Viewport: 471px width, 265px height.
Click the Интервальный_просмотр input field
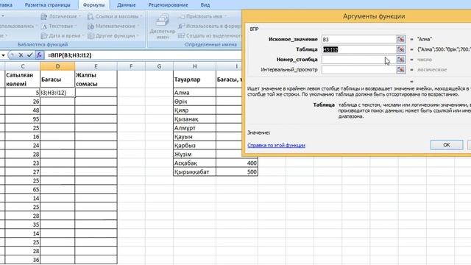[x=358, y=70]
